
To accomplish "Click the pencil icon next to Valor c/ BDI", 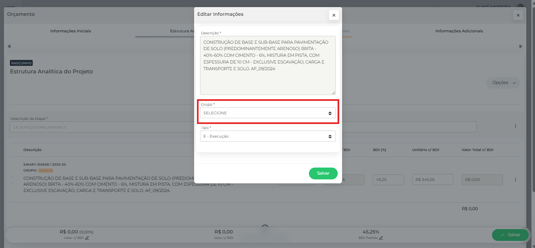I will pos(87,238).
